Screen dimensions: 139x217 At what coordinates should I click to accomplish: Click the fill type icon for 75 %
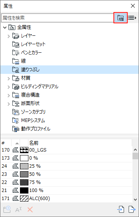16,182
